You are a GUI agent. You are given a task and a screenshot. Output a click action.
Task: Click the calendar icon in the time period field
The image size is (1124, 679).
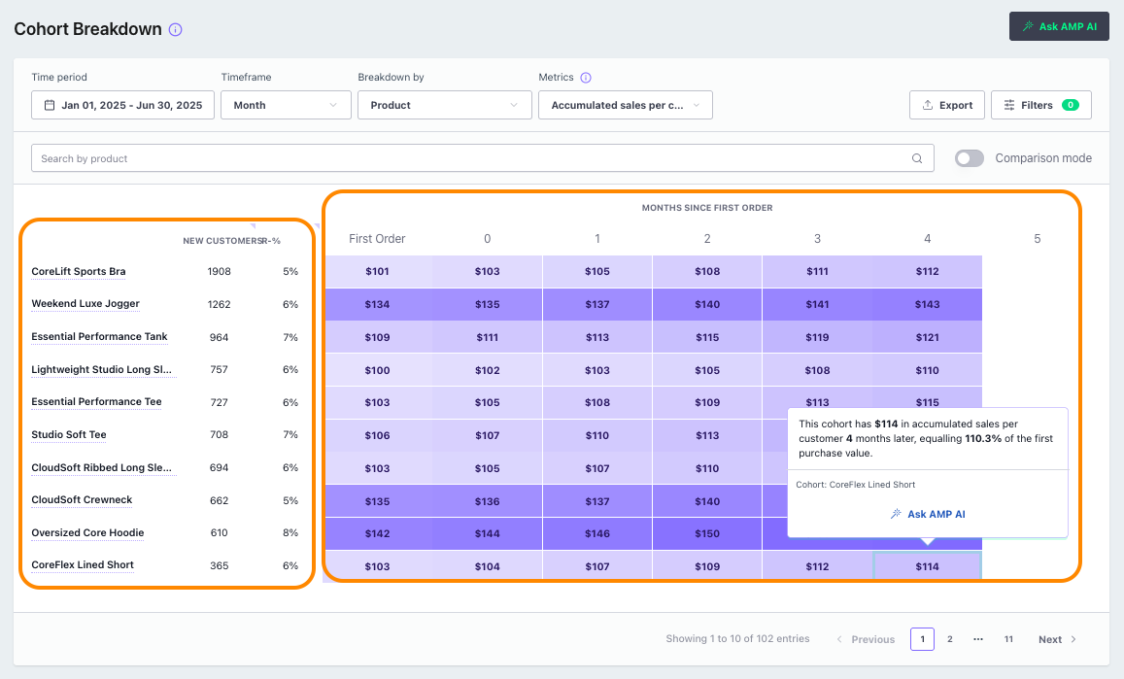coord(49,105)
